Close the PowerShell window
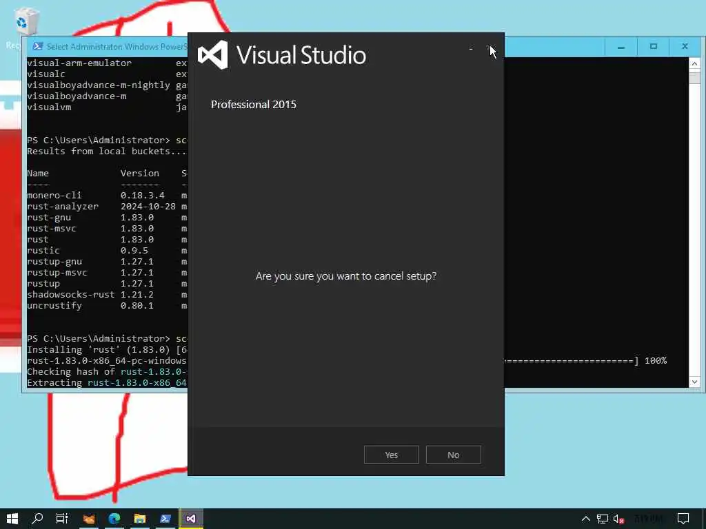706x529 pixels. point(685,47)
